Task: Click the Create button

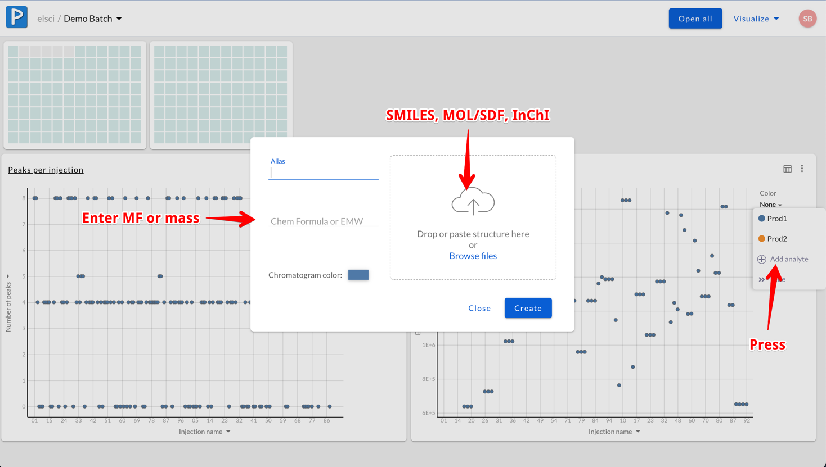Action: point(528,308)
